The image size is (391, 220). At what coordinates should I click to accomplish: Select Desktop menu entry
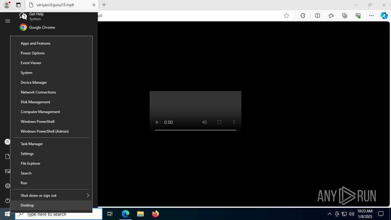pos(51,205)
